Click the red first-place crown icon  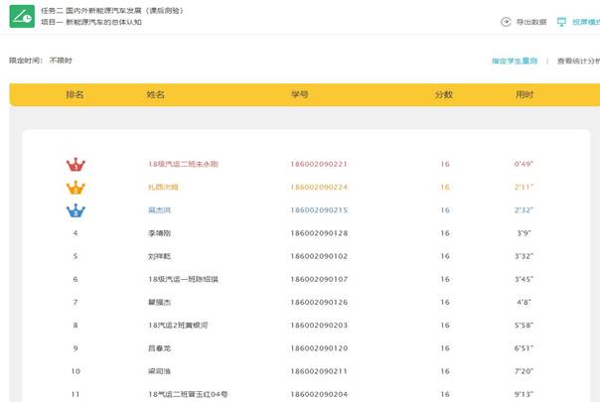75,165
